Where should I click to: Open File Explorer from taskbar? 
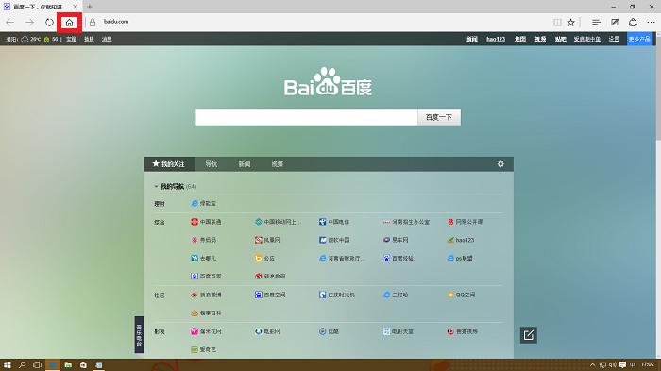[68, 364]
